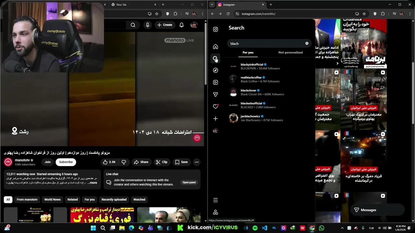Select the From manototv filter chip
The image size is (415, 233).
pyautogui.click(x=27, y=200)
